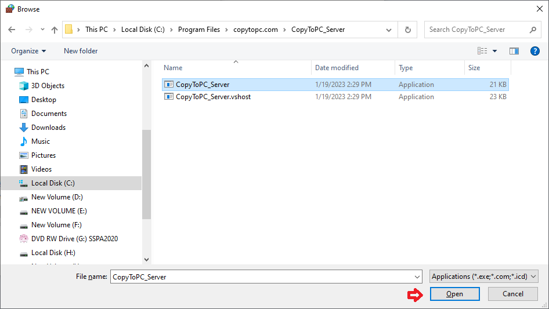Toggle the preview pane
Screen dimensions: 549x309
click(514, 51)
